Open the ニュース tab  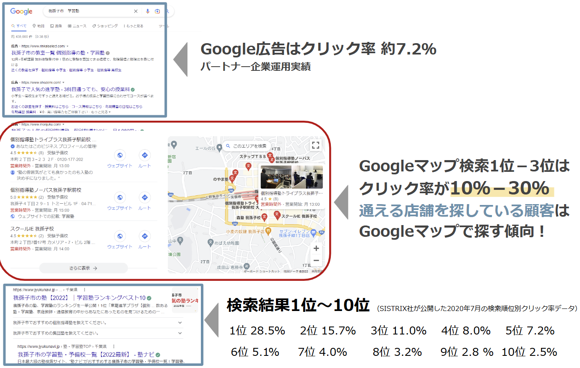pyautogui.click(x=77, y=26)
